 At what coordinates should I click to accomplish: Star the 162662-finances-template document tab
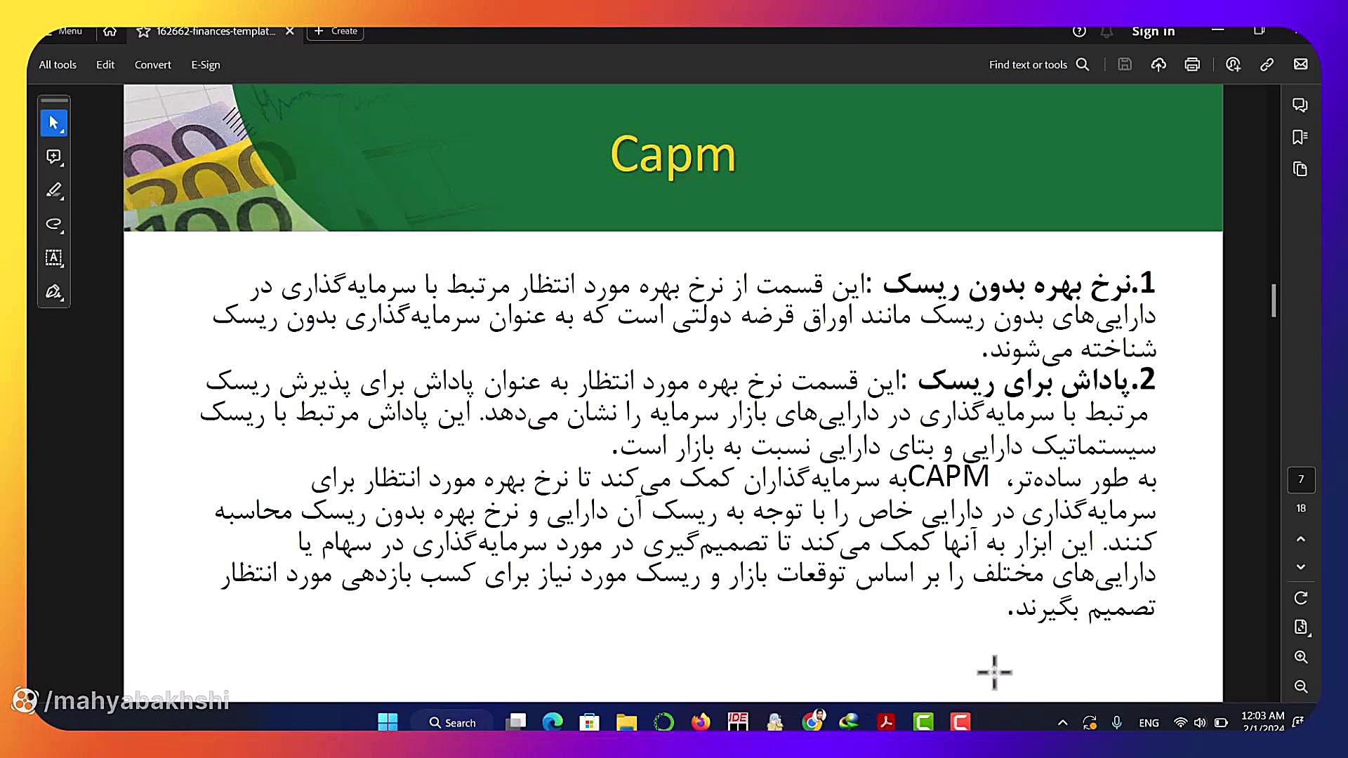coord(143,32)
